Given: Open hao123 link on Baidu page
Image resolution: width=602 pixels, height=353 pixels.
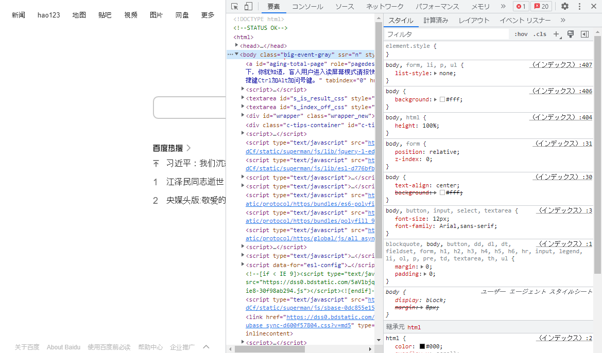Looking at the screenshot, I should coord(49,15).
